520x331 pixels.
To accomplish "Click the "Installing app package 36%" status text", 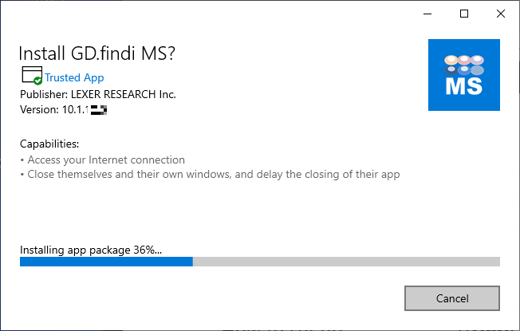I will click(x=90, y=249).
